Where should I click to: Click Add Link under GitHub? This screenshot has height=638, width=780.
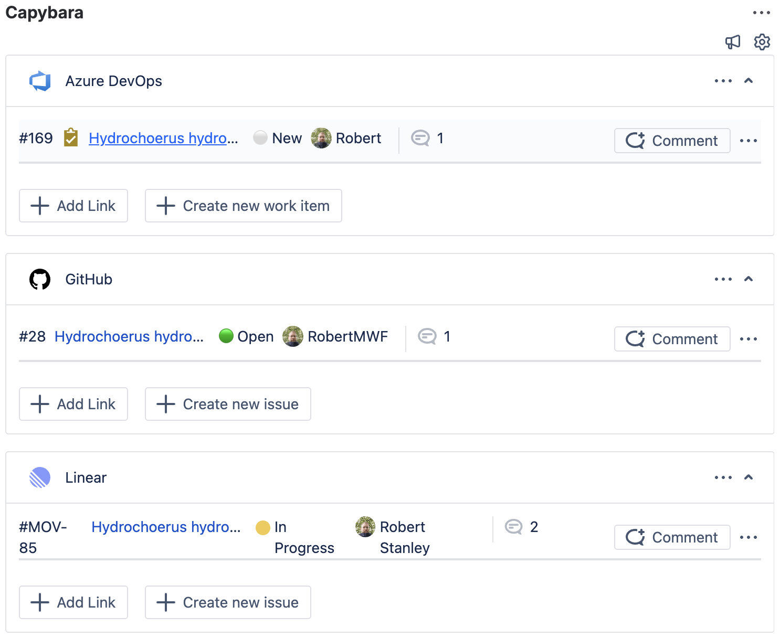pos(73,404)
